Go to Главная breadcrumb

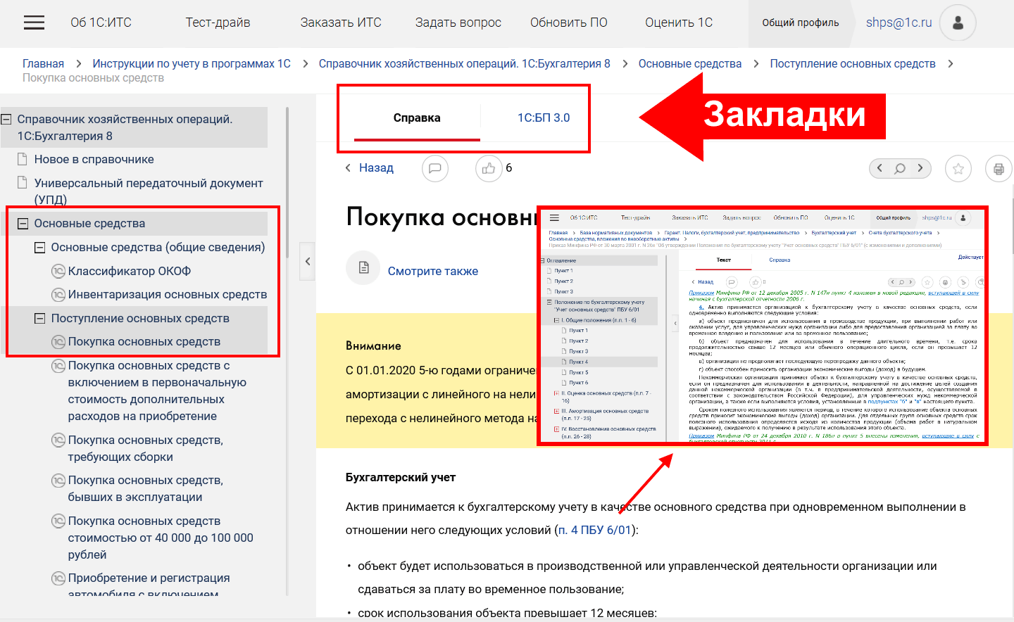(x=43, y=63)
